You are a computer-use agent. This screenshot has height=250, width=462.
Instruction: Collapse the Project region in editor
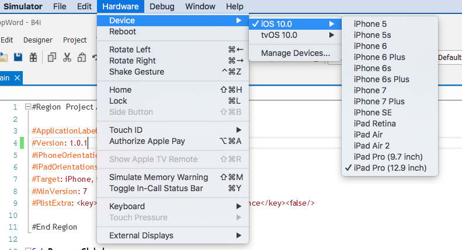28,107
